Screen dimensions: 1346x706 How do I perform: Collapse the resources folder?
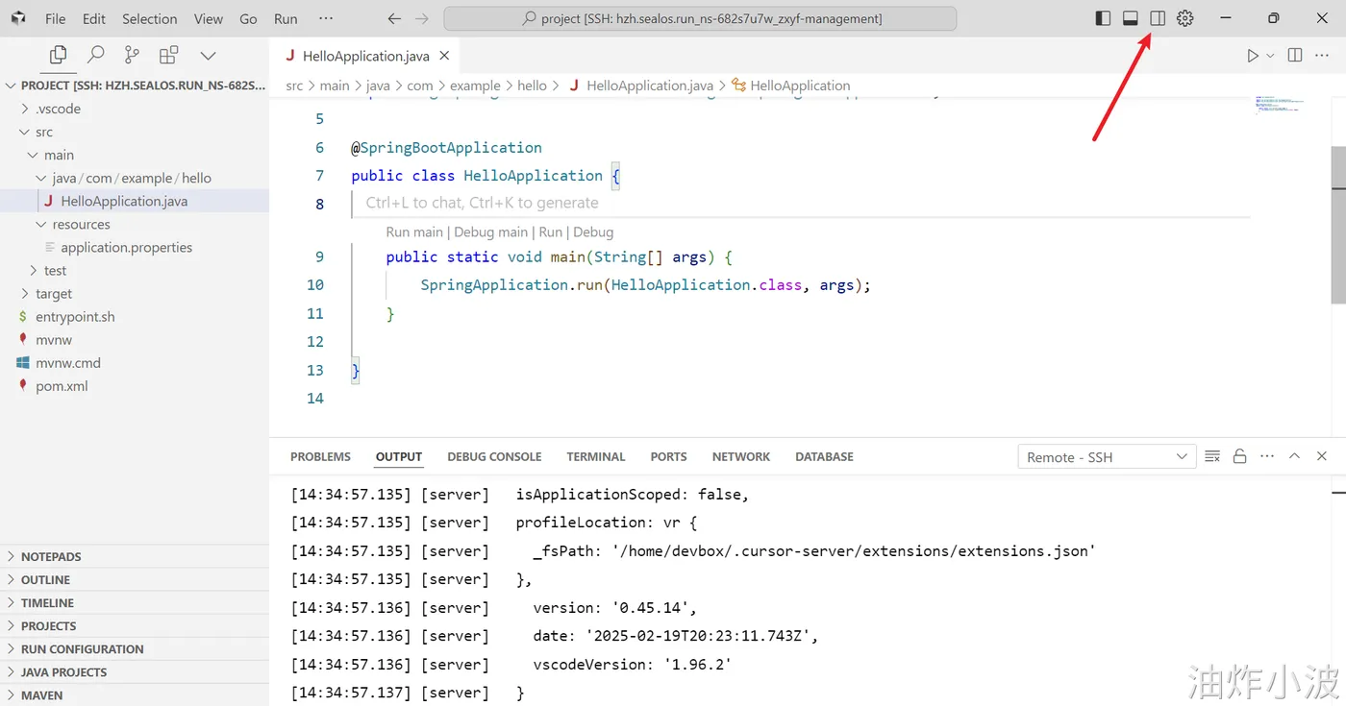point(135,224)
